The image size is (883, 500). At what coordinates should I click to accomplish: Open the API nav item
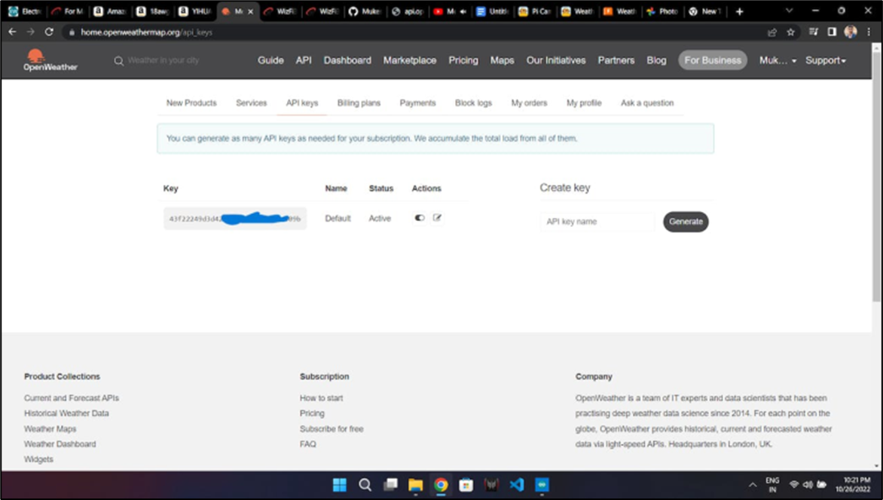304,60
